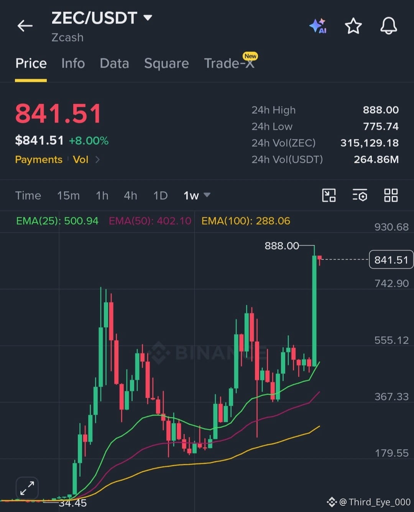Click the 24h Vol(ZEC) value 315,129.18
Screen dimensions: 414x512
click(x=370, y=143)
